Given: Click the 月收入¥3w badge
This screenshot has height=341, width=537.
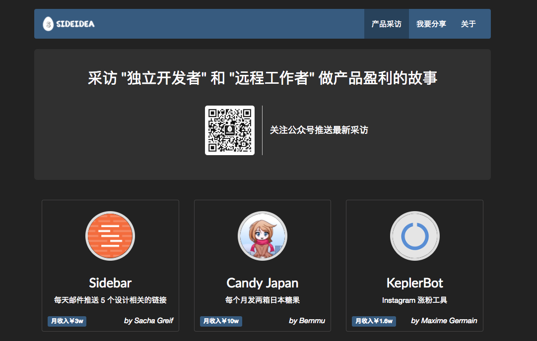Looking at the screenshot, I should (x=67, y=321).
